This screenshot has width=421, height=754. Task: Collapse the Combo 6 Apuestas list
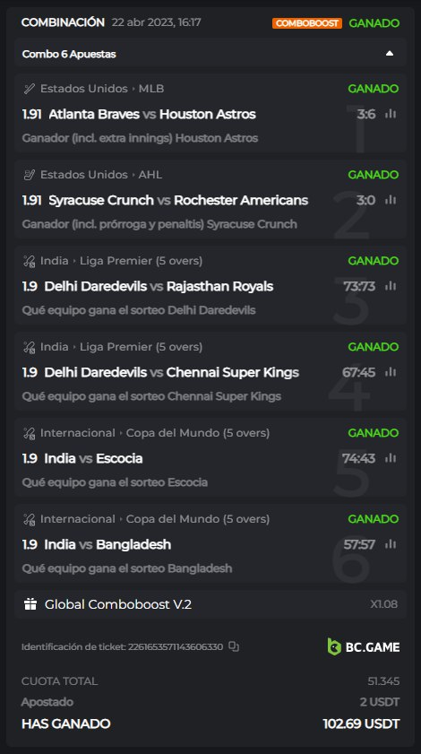(390, 54)
